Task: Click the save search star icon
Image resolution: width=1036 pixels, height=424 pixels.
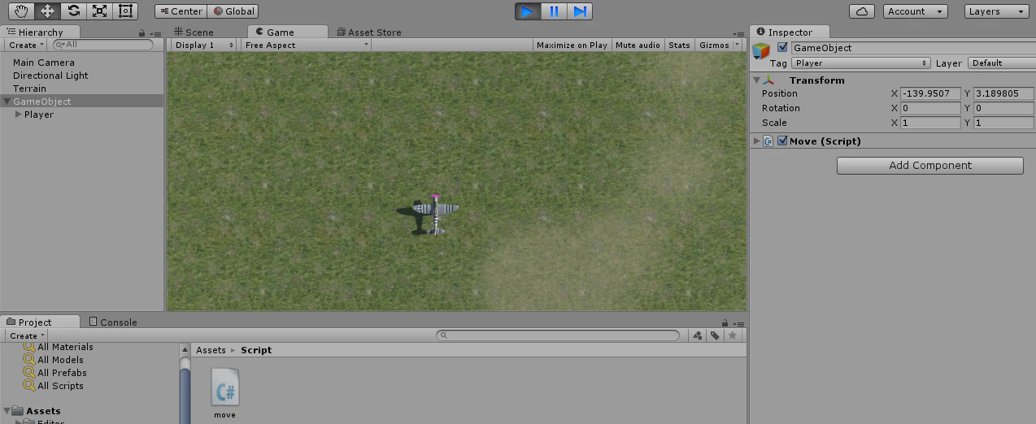Action: (733, 335)
